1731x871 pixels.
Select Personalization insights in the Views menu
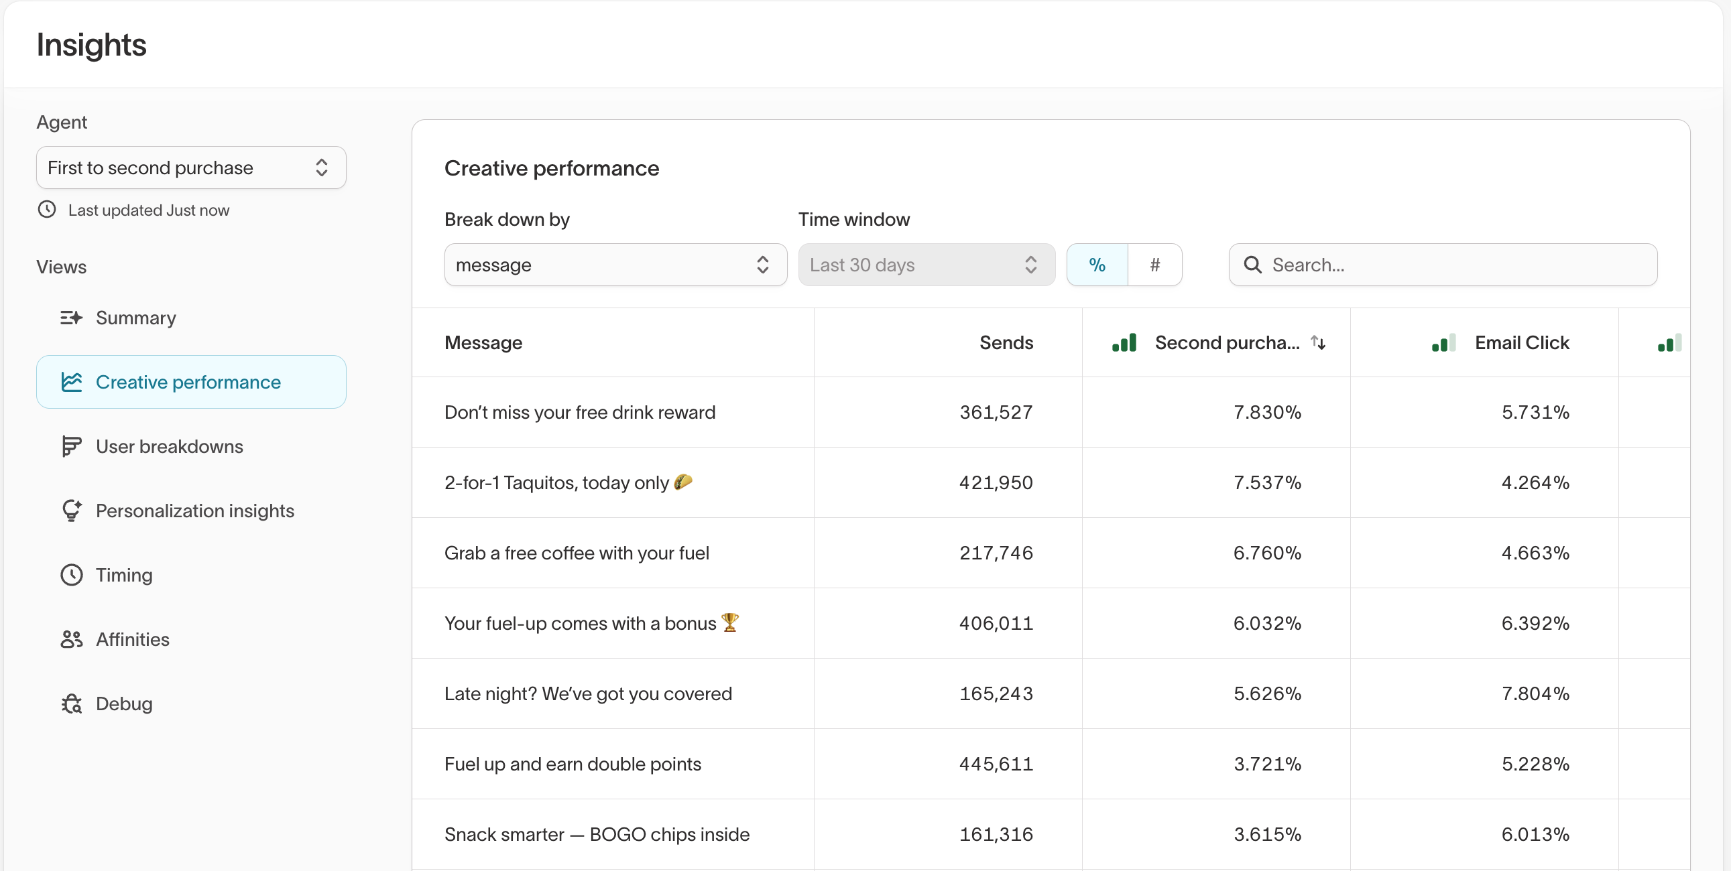point(196,511)
